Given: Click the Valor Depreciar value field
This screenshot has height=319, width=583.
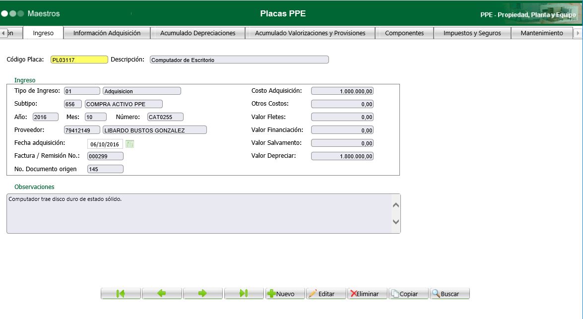Looking at the screenshot, I should [342, 156].
